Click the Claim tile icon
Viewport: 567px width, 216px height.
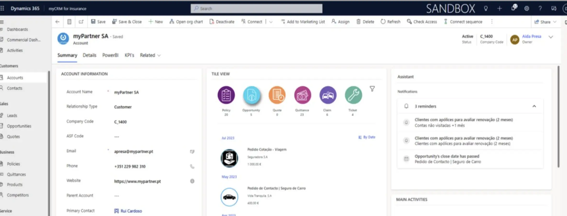pyautogui.click(x=328, y=95)
